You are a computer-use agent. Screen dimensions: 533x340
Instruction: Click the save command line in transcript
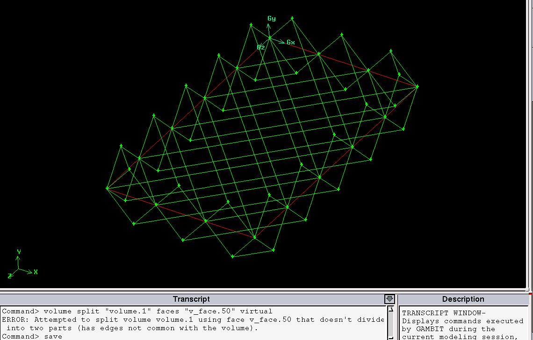tap(33, 336)
